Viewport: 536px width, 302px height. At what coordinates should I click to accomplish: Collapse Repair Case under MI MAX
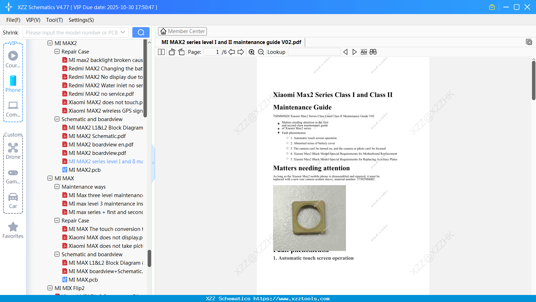pyautogui.click(x=57, y=221)
